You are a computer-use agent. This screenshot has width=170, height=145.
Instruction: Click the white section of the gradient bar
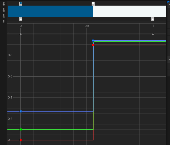pos(129,11)
